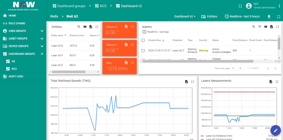The height and width of the screenshot is (140, 283).
Task: Go to Audit Logs in sidebar
Action: click(16, 76)
